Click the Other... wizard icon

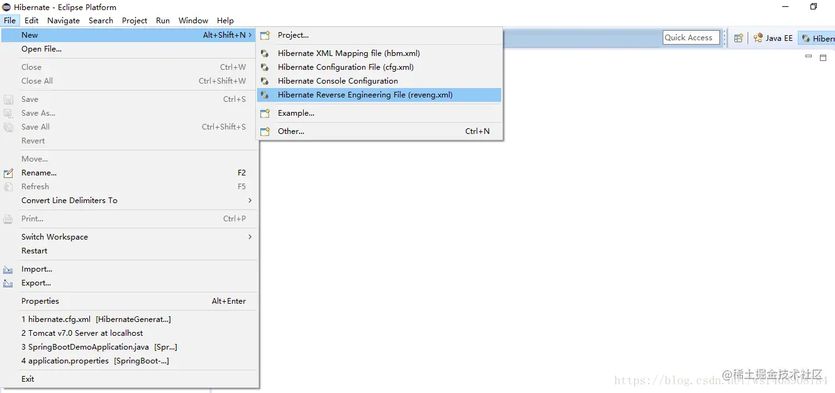pyautogui.click(x=265, y=131)
